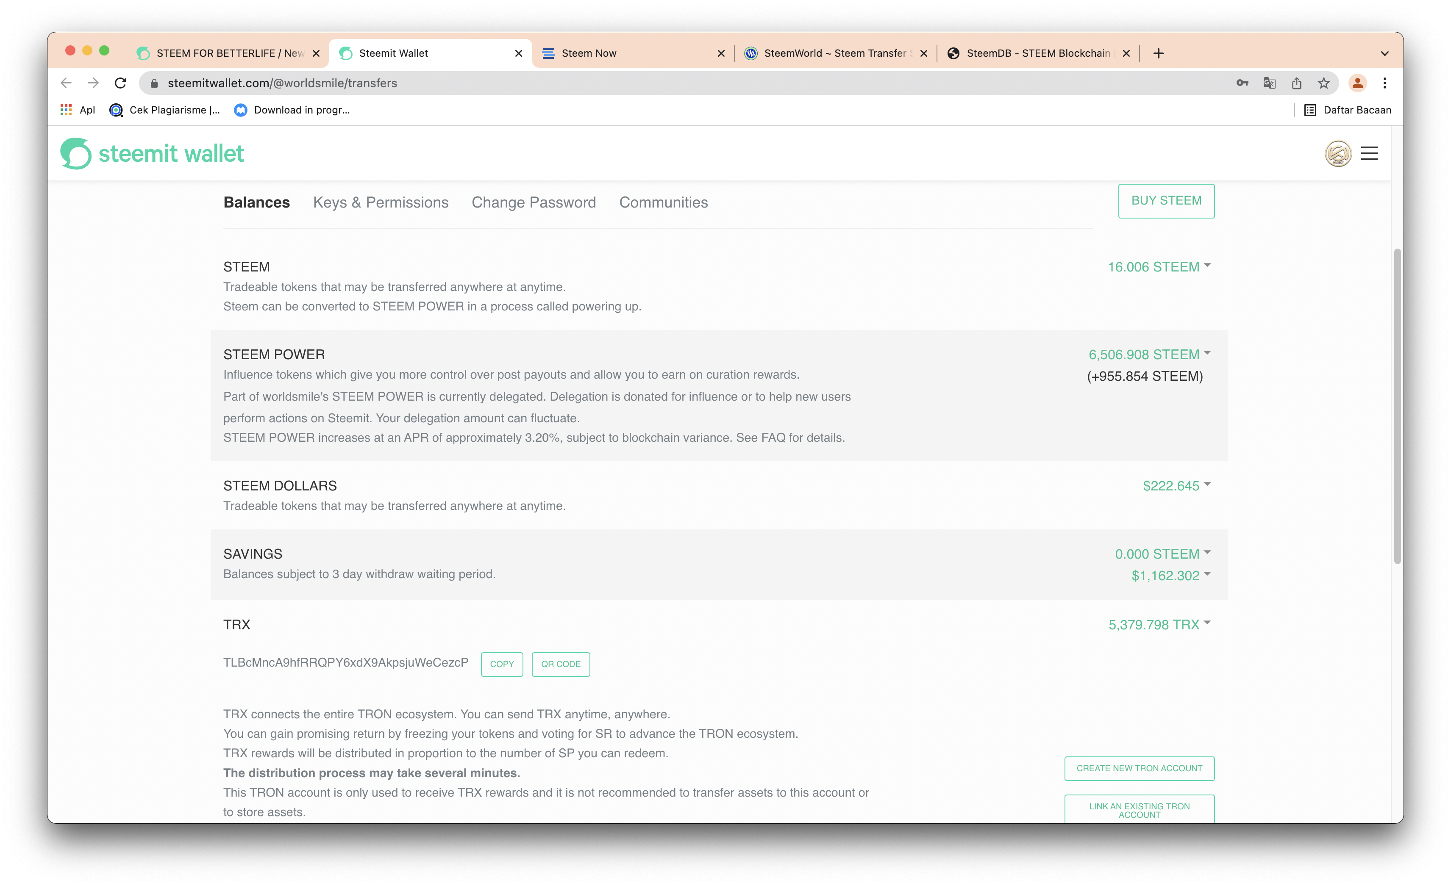This screenshot has width=1451, height=886.
Task: Open the $222.645 Steem Dollars dropdown
Action: coord(1176,486)
